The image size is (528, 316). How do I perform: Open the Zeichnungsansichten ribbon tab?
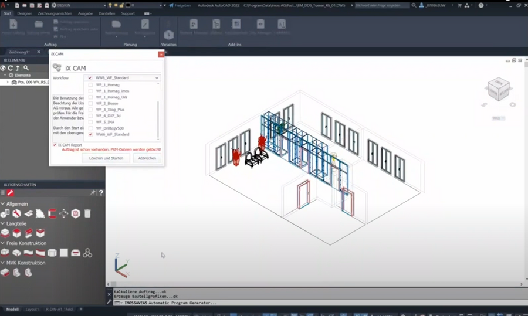pyautogui.click(x=55, y=13)
